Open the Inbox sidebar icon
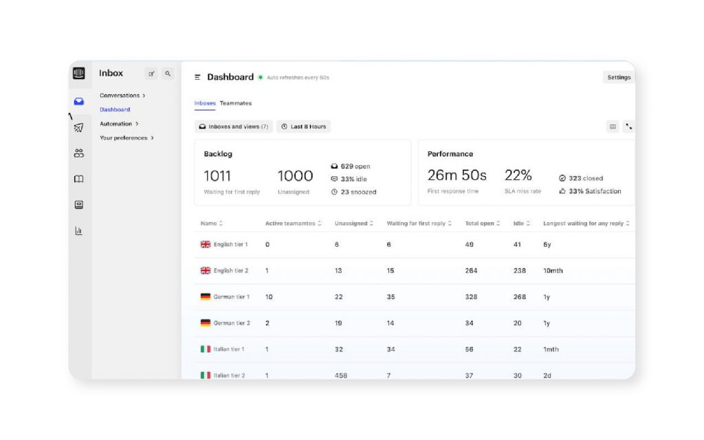 [x=78, y=102]
